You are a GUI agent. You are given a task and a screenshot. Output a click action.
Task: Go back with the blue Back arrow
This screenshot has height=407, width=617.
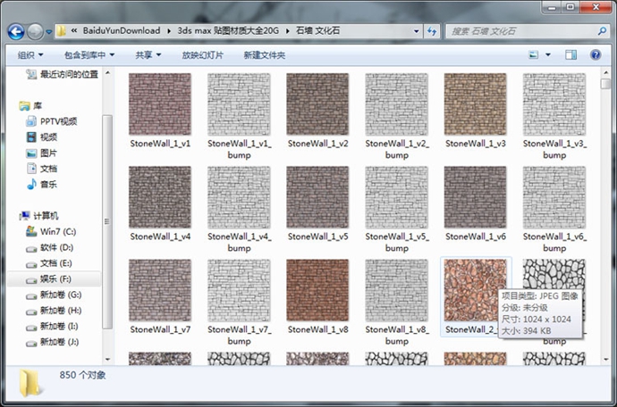coord(16,31)
